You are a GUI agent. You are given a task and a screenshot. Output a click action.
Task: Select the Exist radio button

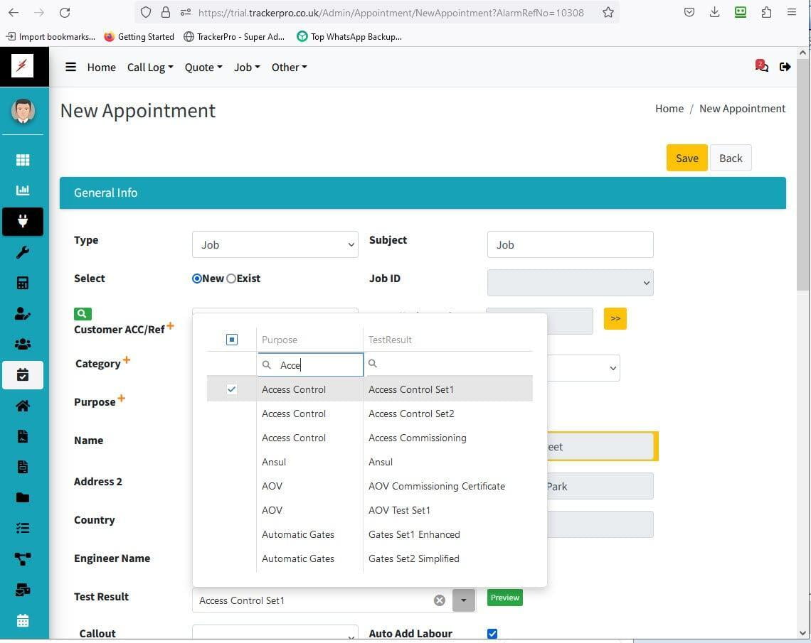pos(231,279)
